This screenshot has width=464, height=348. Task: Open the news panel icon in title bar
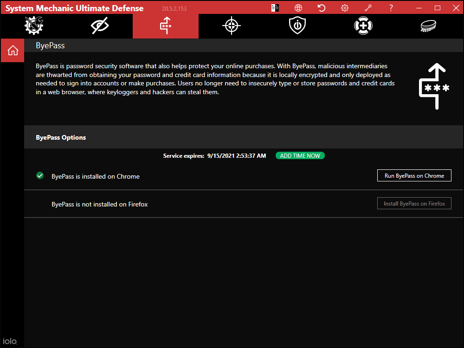pyautogui.click(x=275, y=8)
